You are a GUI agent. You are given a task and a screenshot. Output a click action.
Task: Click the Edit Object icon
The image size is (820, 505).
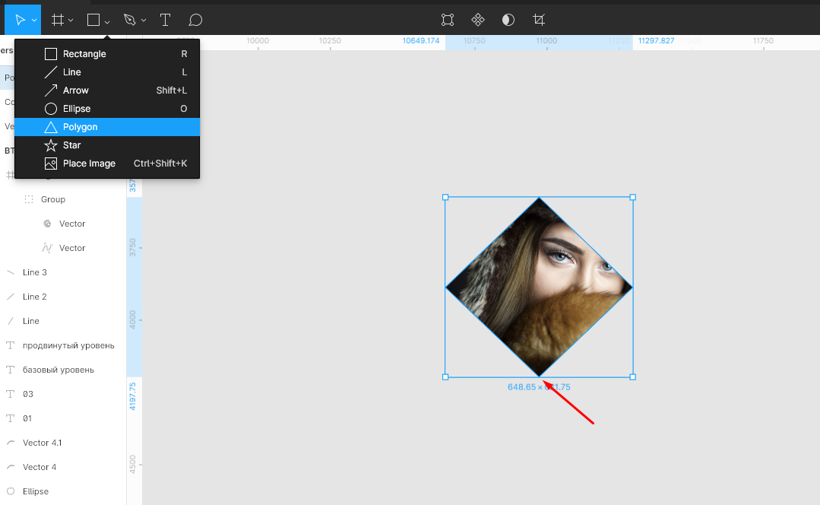448,20
